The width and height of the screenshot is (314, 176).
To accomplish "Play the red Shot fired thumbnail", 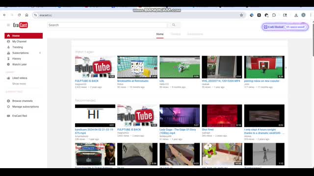I will (222, 116).
